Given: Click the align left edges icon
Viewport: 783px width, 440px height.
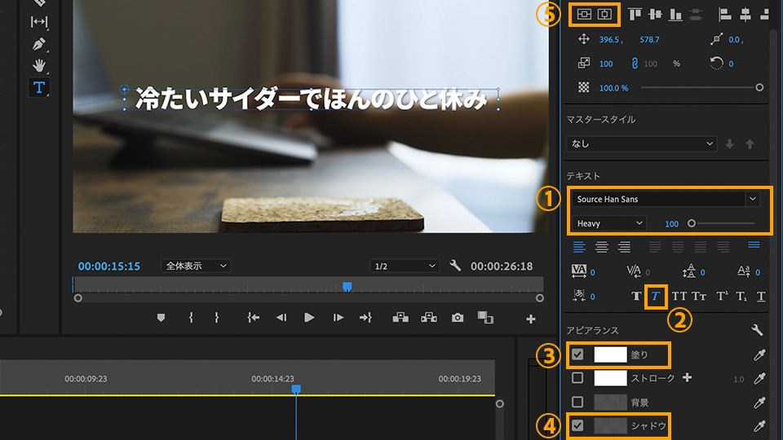Looking at the screenshot, I should [x=724, y=15].
